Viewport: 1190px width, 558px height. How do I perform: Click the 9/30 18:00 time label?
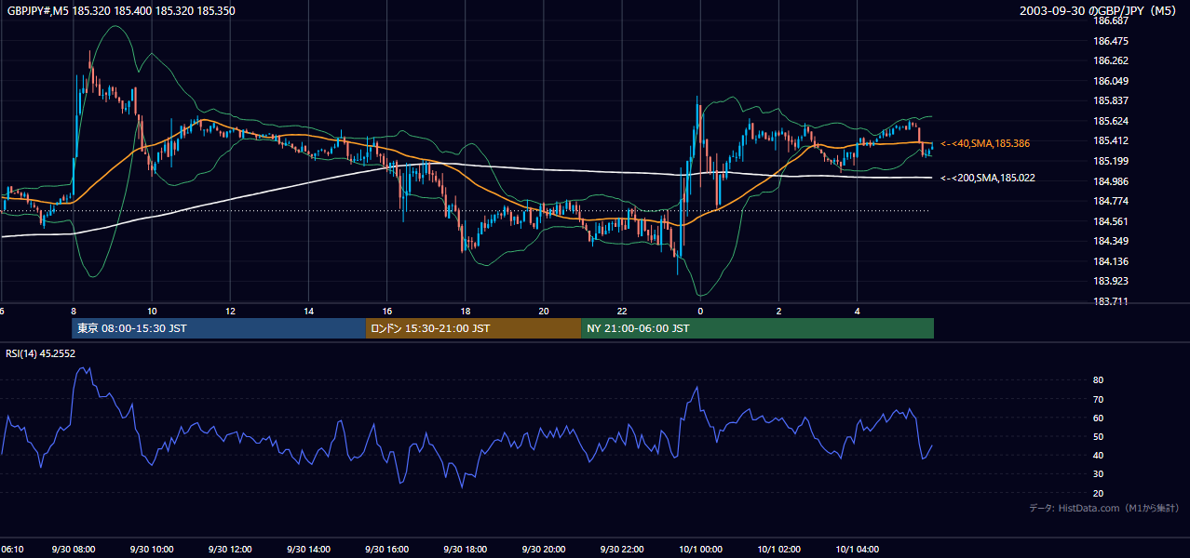[x=465, y=550]
